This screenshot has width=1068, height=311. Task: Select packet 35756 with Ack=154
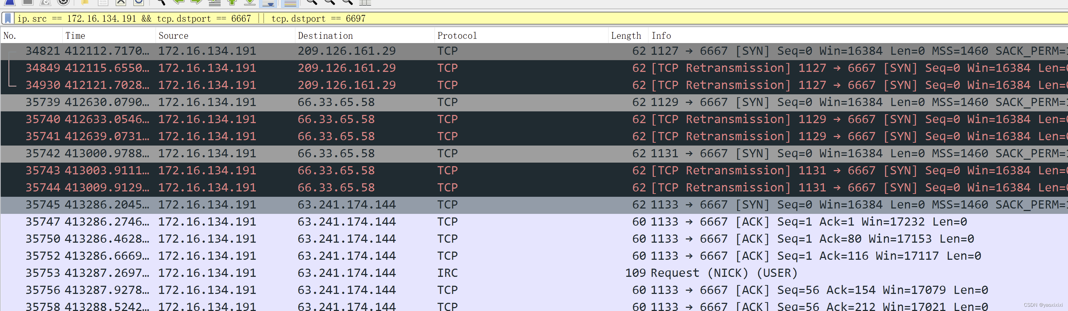(x=534, y=290)
